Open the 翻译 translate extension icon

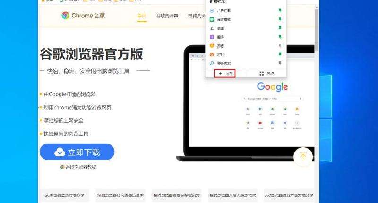pos(212,37)
